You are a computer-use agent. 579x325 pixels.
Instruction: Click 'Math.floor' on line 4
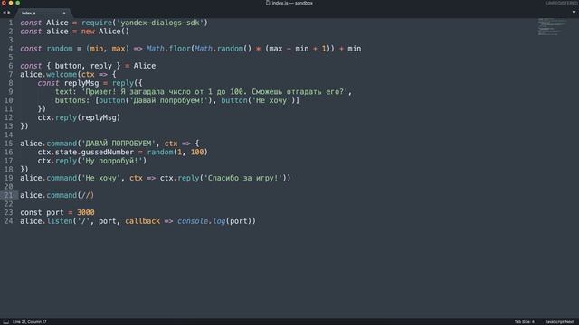tap(168, 49)
